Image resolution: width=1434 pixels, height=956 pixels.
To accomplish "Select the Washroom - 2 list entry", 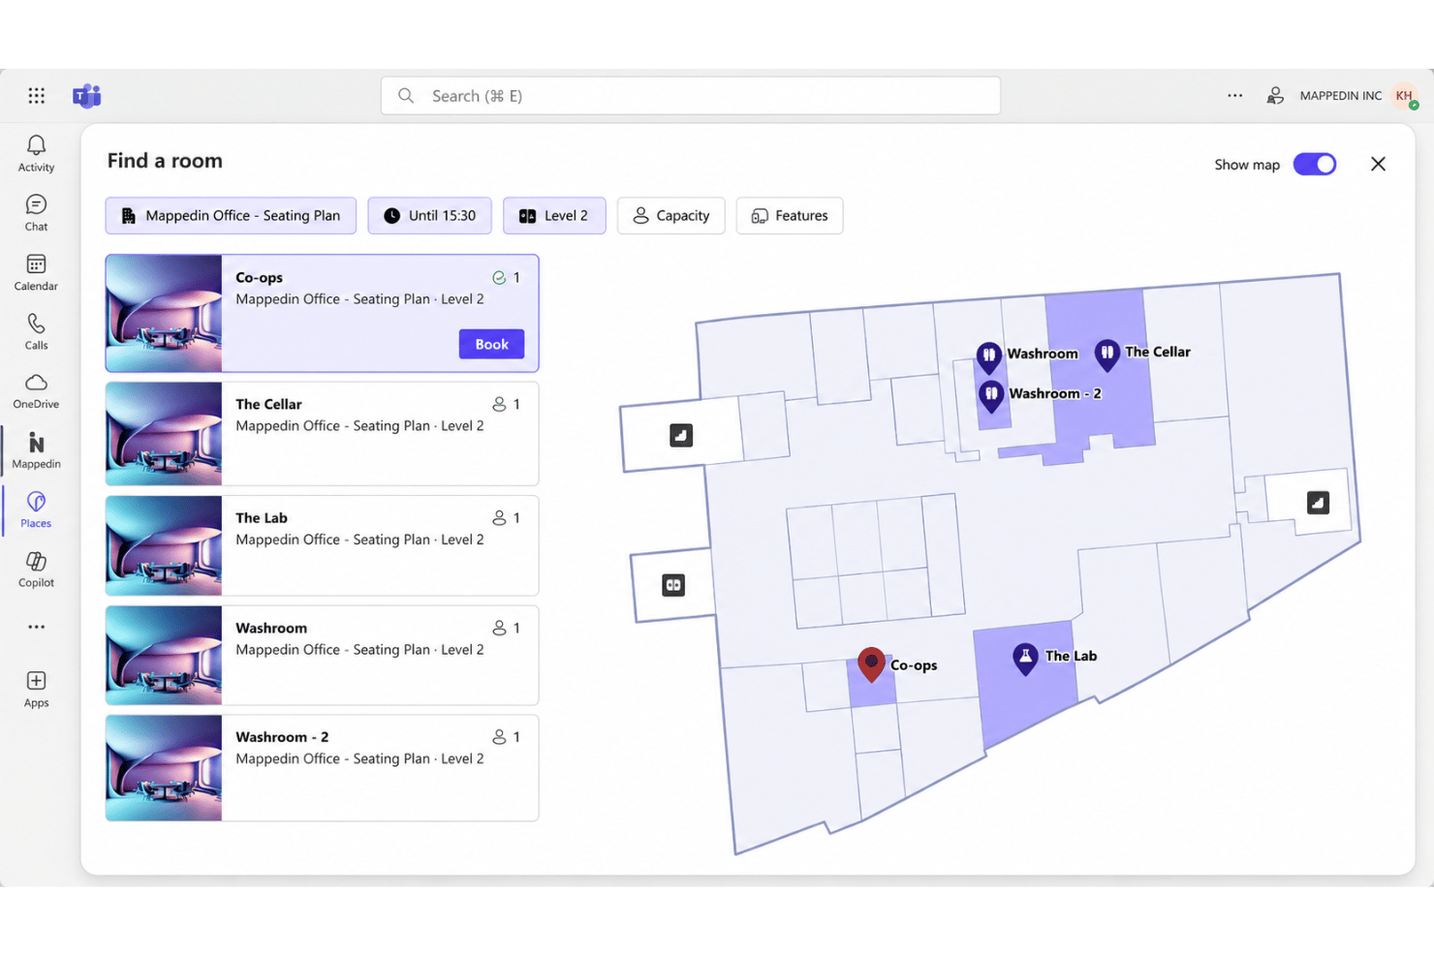I will 322,768.
